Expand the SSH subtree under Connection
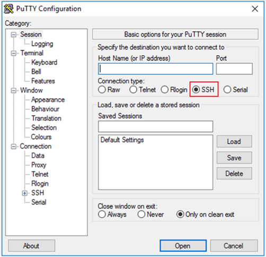The height and width of the screenshot is (257, 266). (x=25, y=193)
